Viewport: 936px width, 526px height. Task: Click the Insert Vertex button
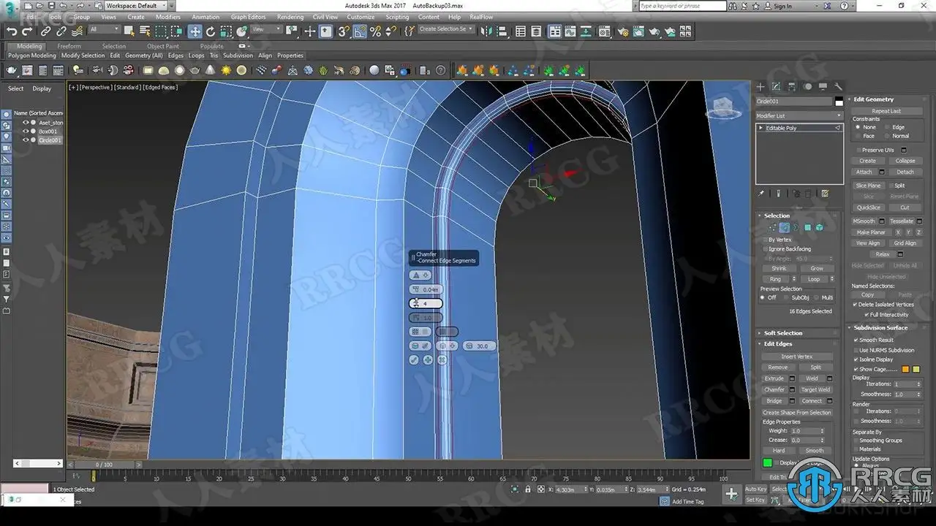[x=796, y=357]
